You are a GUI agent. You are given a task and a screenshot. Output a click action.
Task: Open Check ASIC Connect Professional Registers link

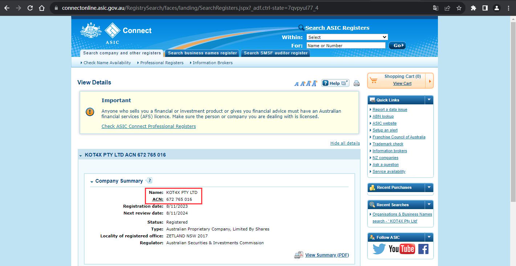click(x=149, y=126)
